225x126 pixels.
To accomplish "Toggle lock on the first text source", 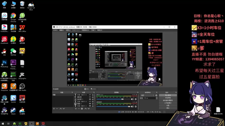I will pyautogui.click(x=93, y=95).
